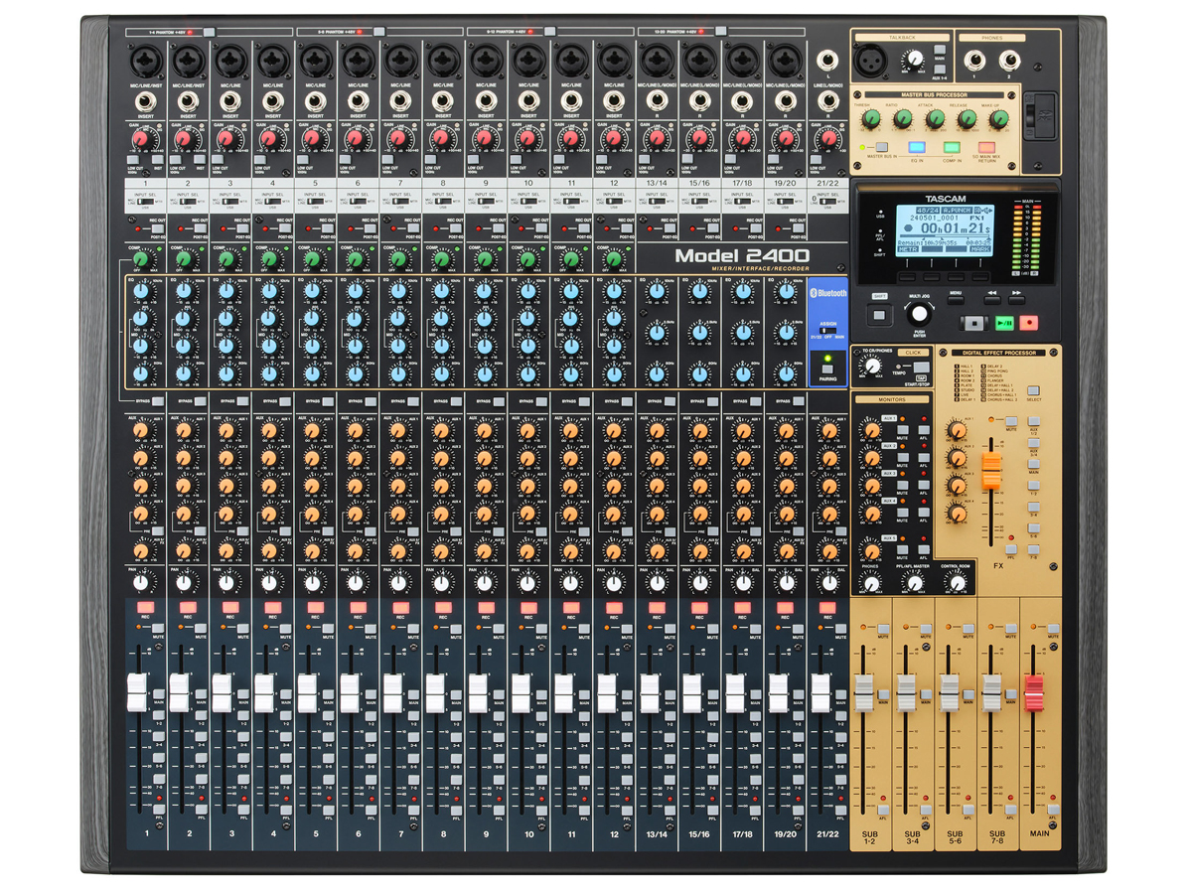Toggle the SD MAIN MIX RETURN button
This screenshot has height=894, width=1192.
tap(986, 147)
